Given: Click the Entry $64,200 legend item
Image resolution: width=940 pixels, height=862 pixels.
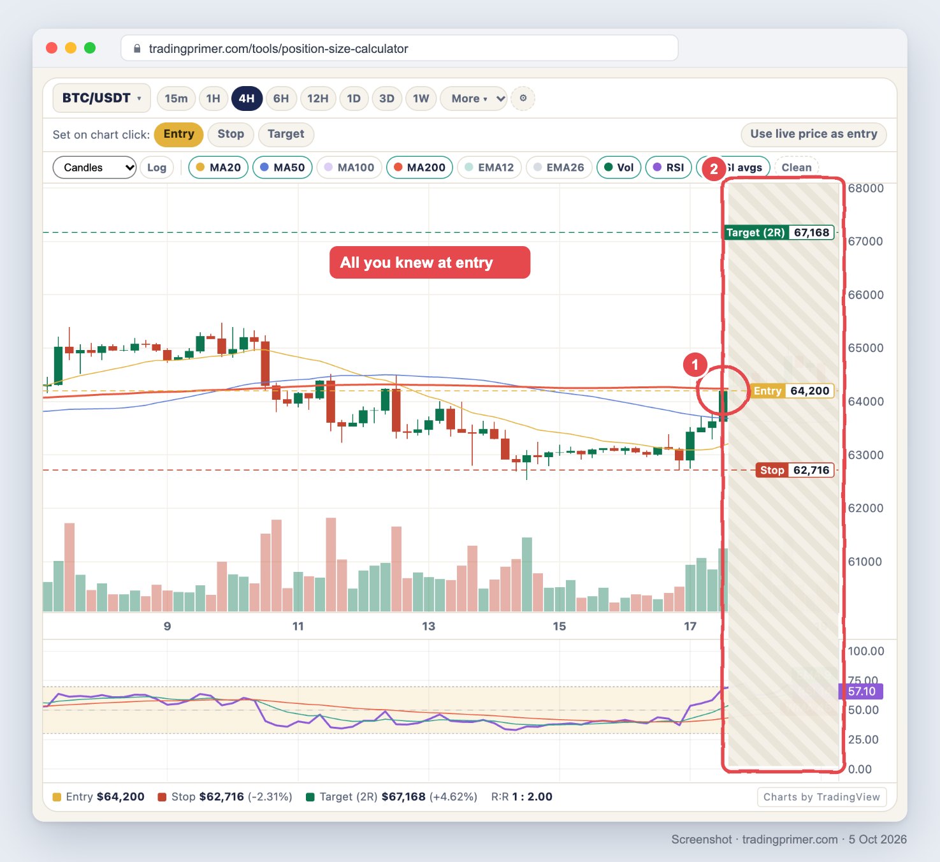Looking at the screenshot, I should (x=99, y=797).
